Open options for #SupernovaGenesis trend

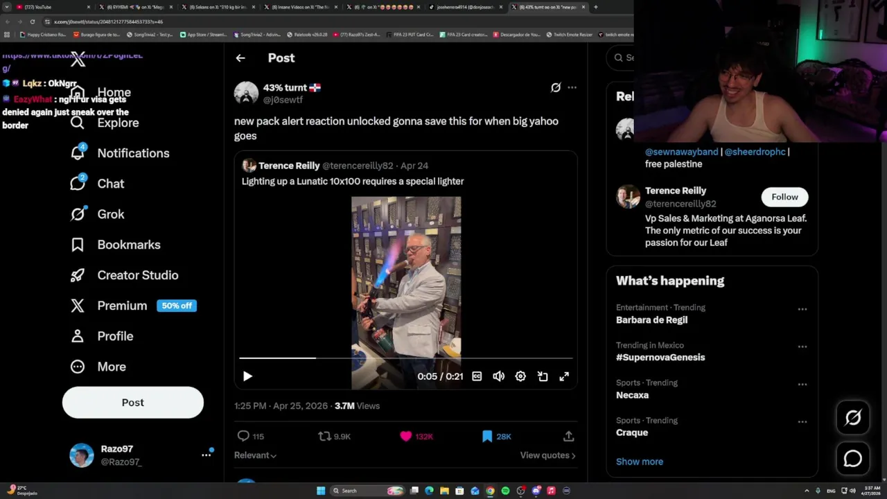click(802, 347)
